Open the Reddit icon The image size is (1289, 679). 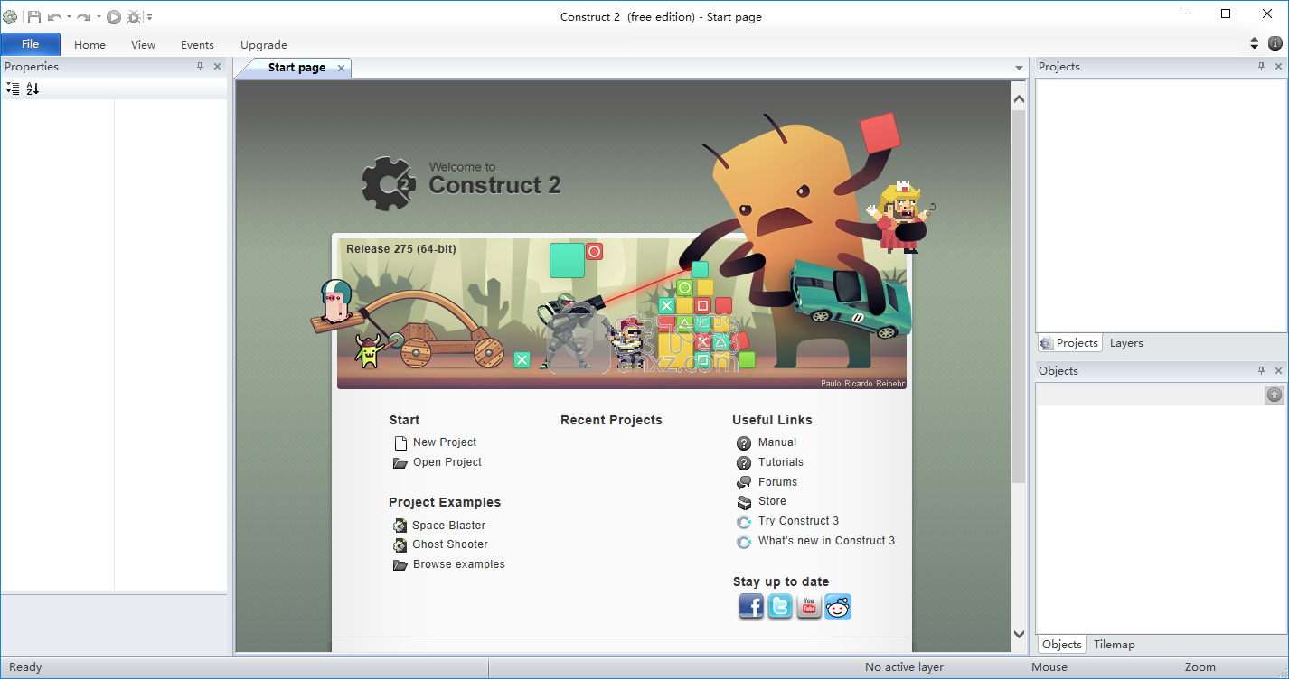pyautogui.click(x=838, y=607)
